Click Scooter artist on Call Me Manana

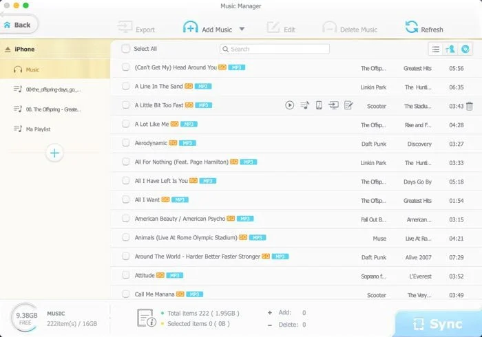[377, 295]
